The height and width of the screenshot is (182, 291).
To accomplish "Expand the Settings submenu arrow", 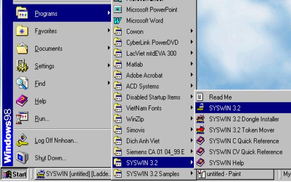I will (x=109, y=65).
